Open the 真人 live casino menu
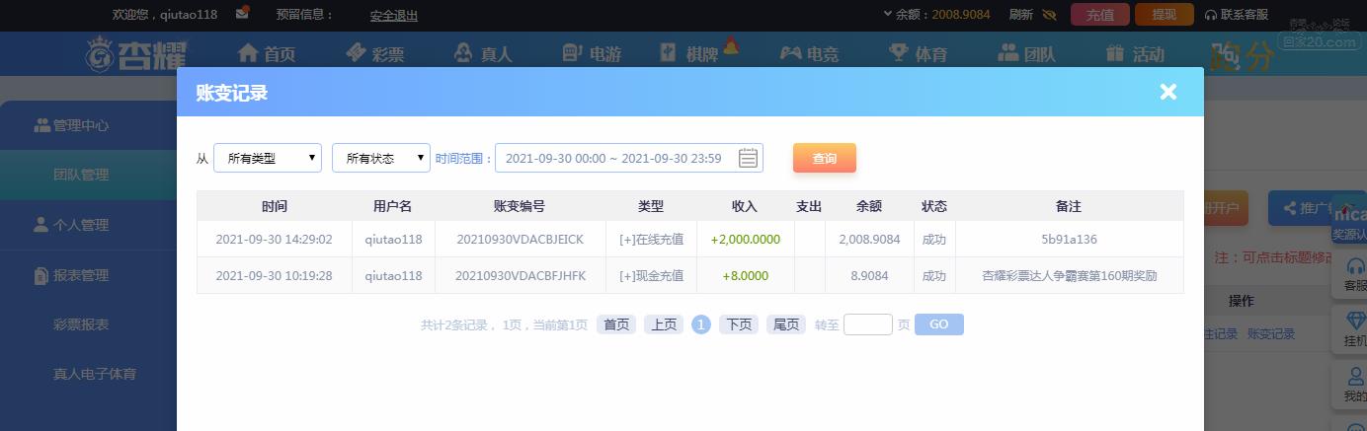Screen dimensions: 1367x431 tap(483, 53)
